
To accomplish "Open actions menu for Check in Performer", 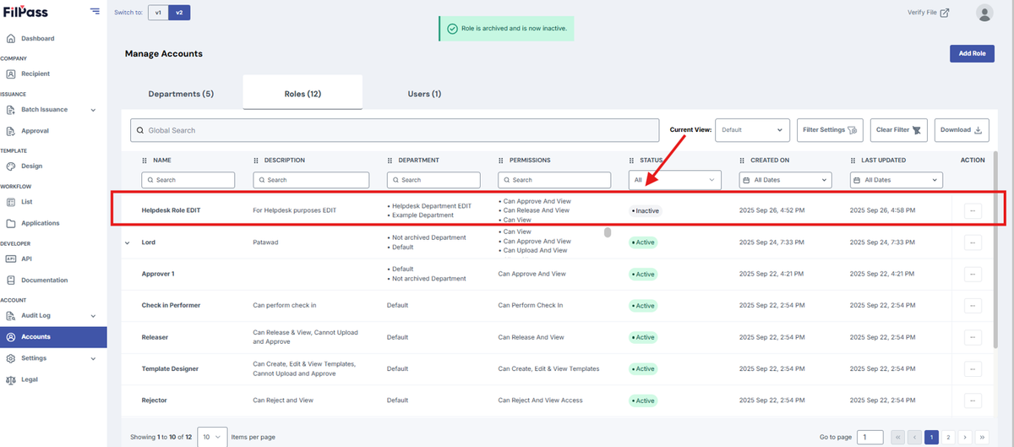I will coord(973,305).
